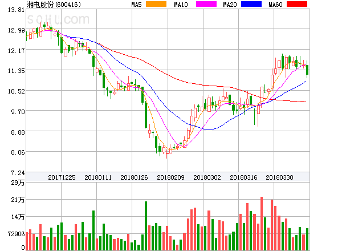Click the 8.88 price axis label

(x=18, y=132)
